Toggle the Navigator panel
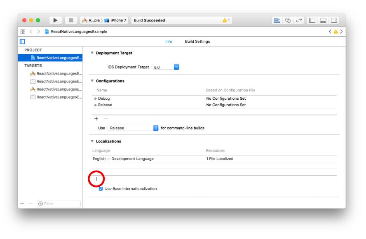This screenshot has width=366, height=239. pos(312,20)
